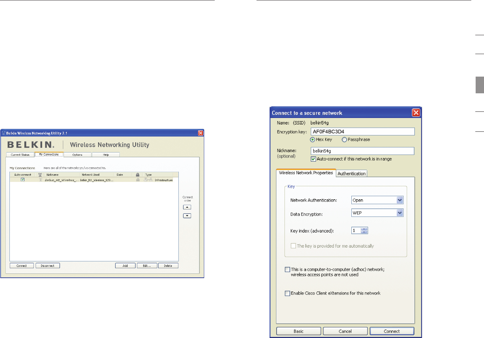Click the Basic button
484x338 pixels.
pyautogui.click(x=299, y=331)
